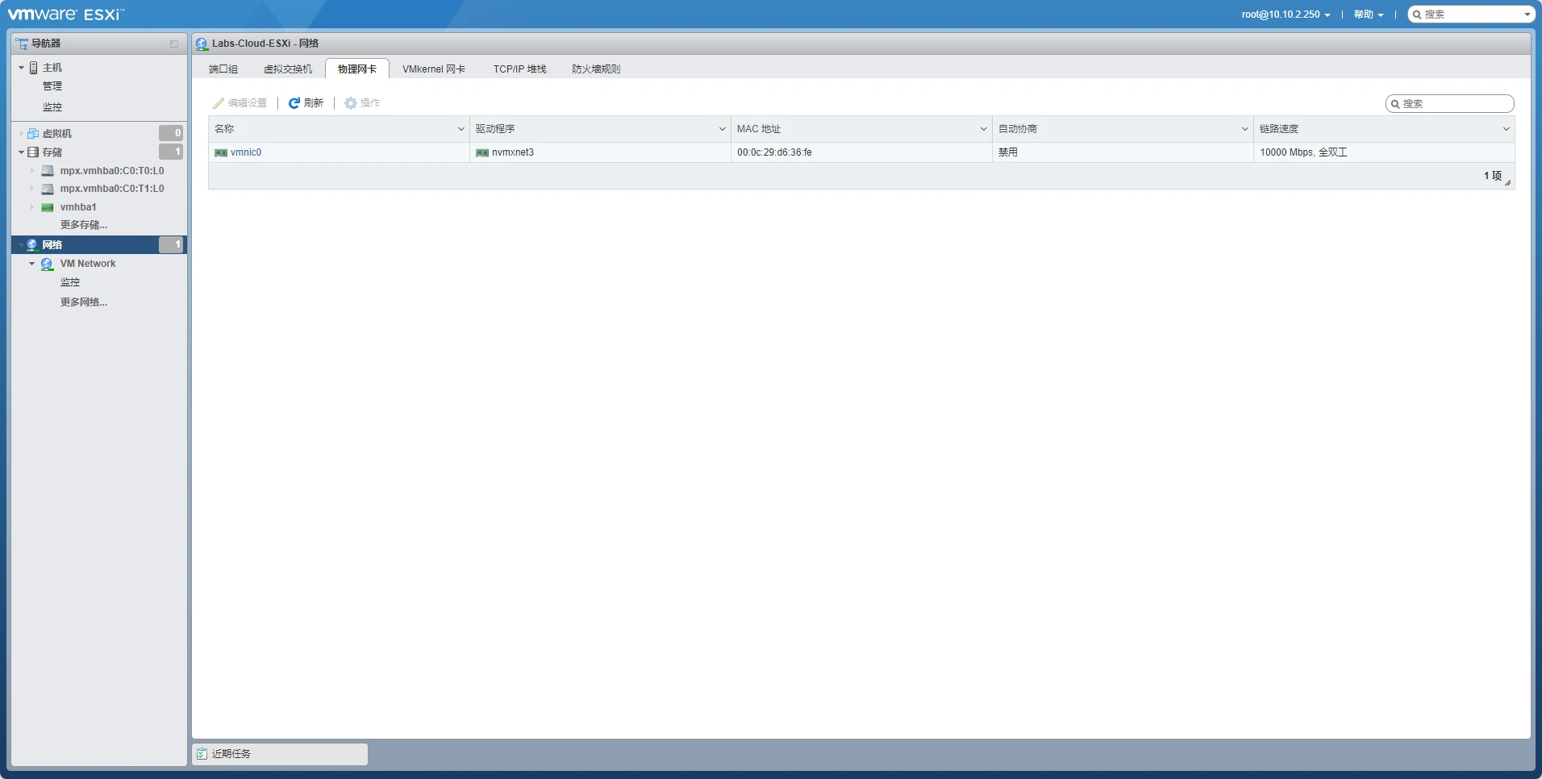This screenshot has width=1542, height=779.
Task: Click the more storage link
Action: [x=83, y=225]
